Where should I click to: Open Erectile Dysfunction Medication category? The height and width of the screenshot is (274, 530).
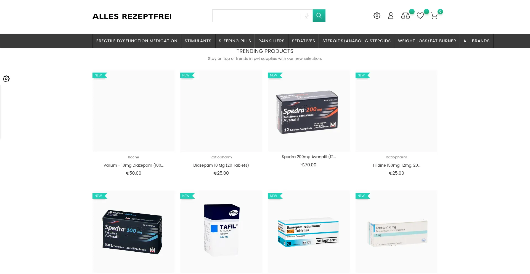[x=137, y=41]
